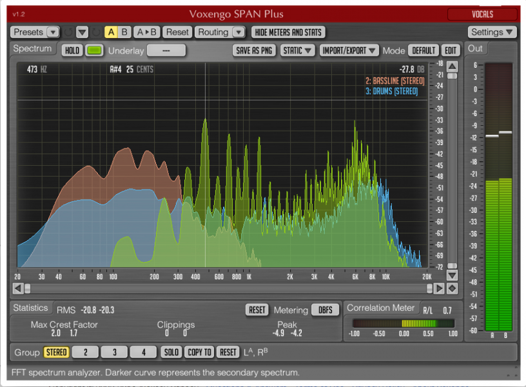
Task: Open the Presets dropdown
Action: tap(35, 32)
